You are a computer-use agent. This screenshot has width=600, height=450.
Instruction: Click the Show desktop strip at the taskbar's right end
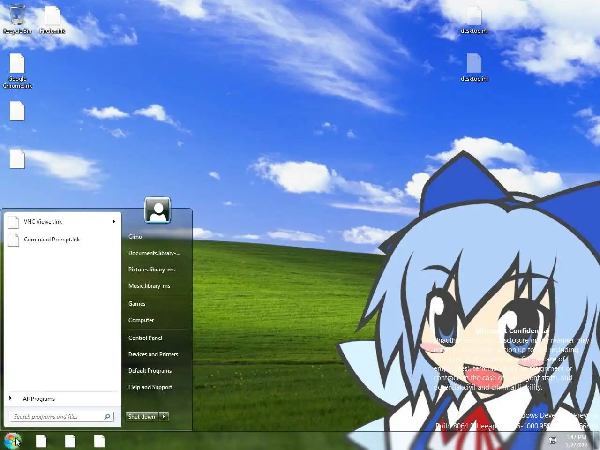click(597, 441)
